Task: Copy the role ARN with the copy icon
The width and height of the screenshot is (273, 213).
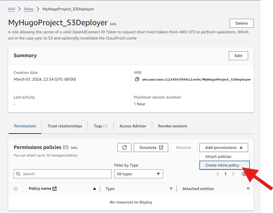Action: (x=137, y=79)
